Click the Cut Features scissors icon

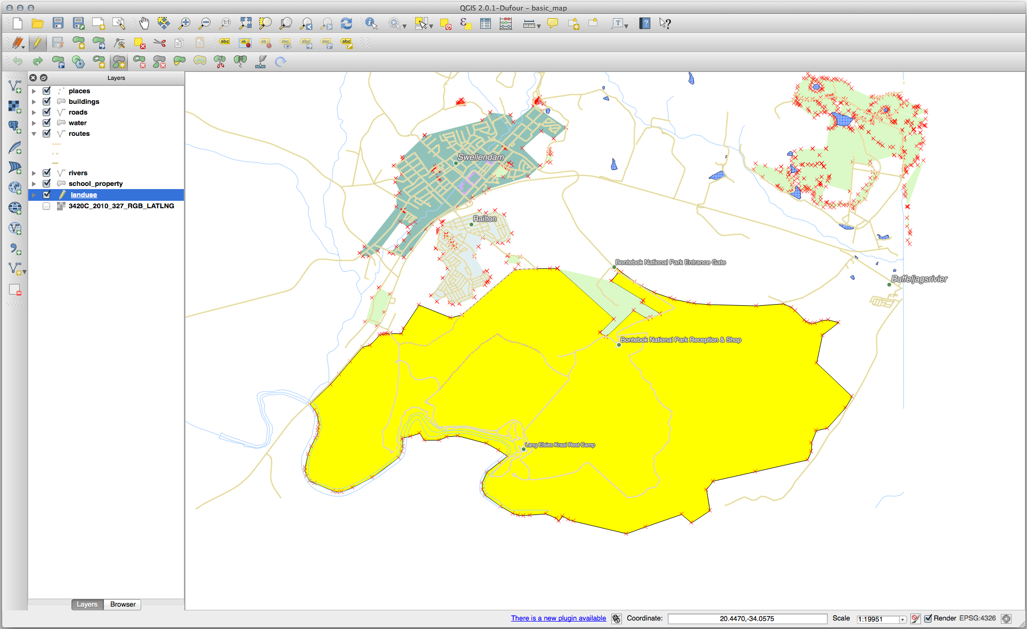pyautogui.click(x=159, y=43)
